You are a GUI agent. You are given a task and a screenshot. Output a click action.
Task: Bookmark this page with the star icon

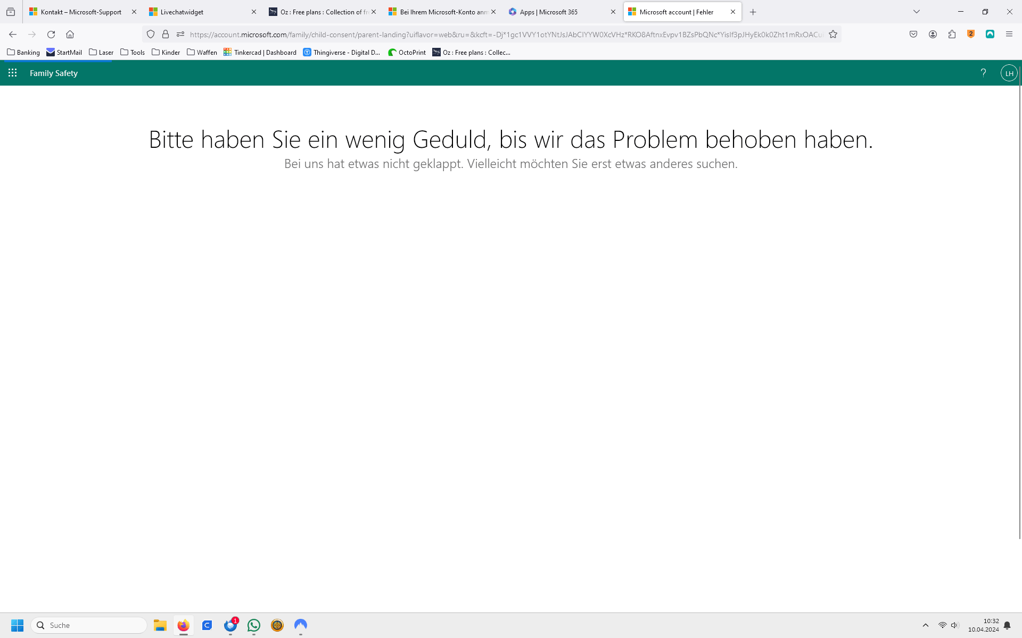coord(833,35)
